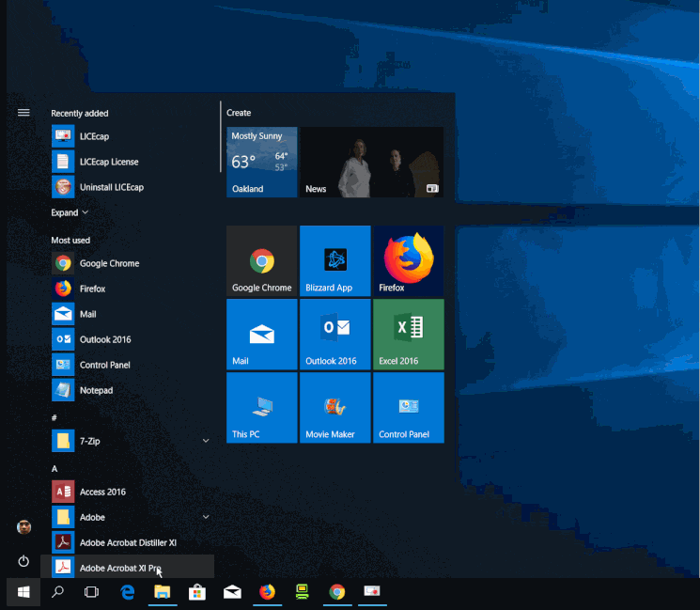Click the Task View taskbar button
The height and width of the screenshot is (610, 700).
coord(91,592)
